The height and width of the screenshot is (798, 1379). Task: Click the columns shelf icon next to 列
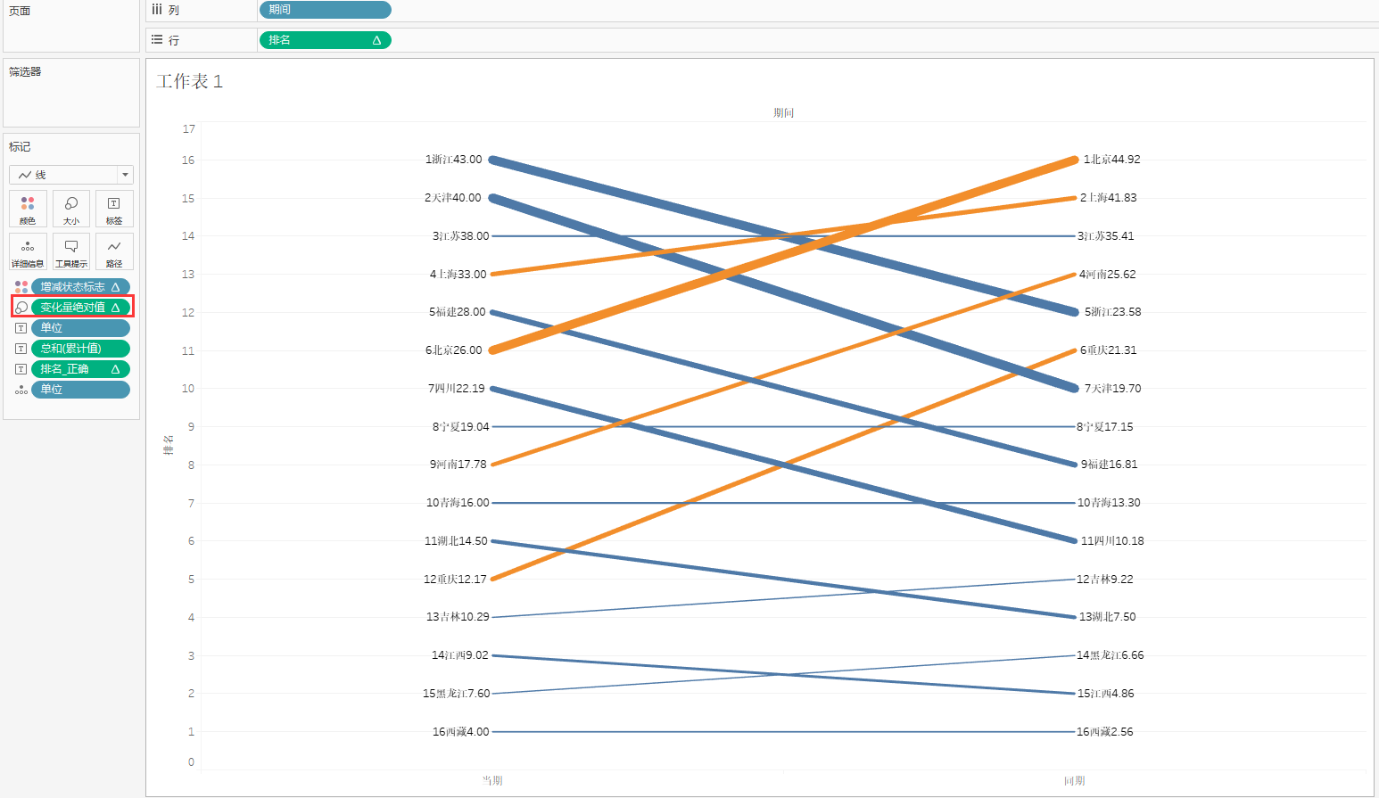coord(157,9)
